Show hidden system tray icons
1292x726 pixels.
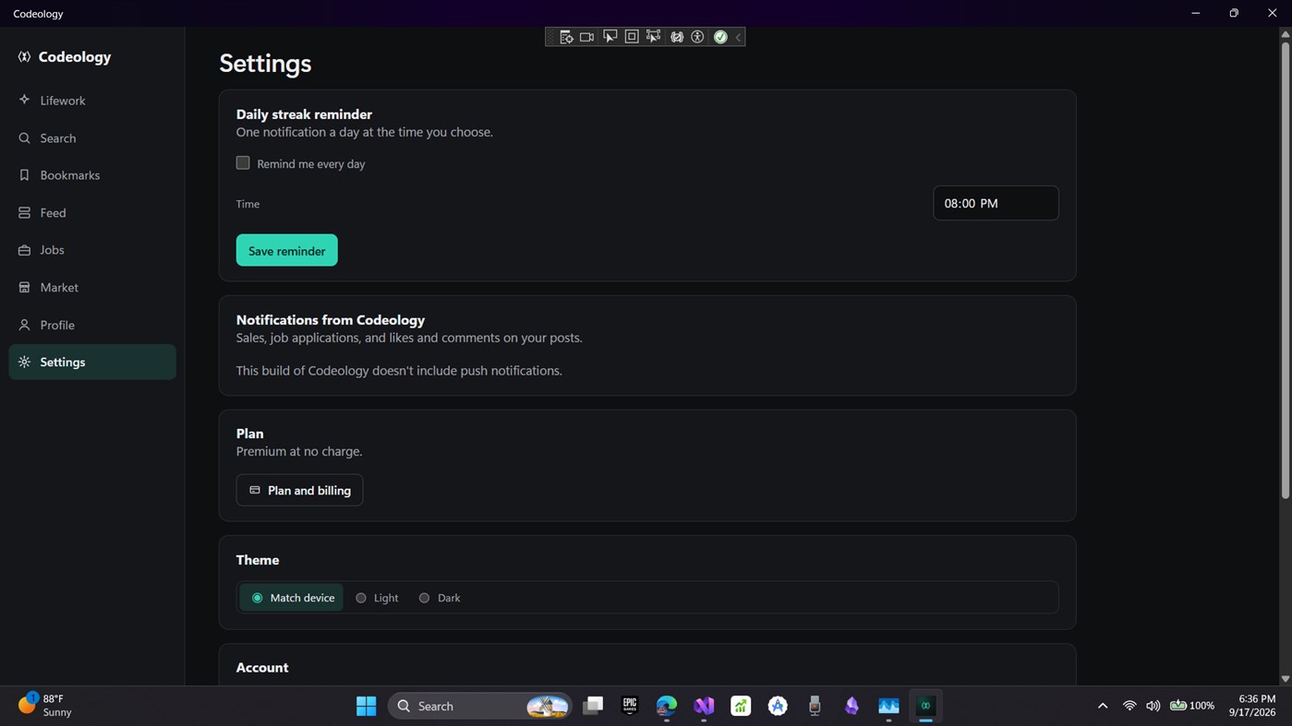1103,706
